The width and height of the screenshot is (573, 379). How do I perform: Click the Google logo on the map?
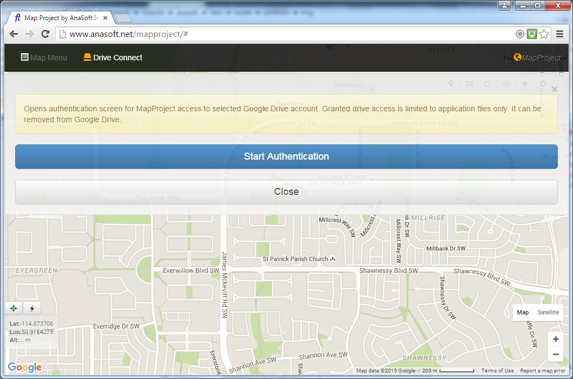coord(25,367)
